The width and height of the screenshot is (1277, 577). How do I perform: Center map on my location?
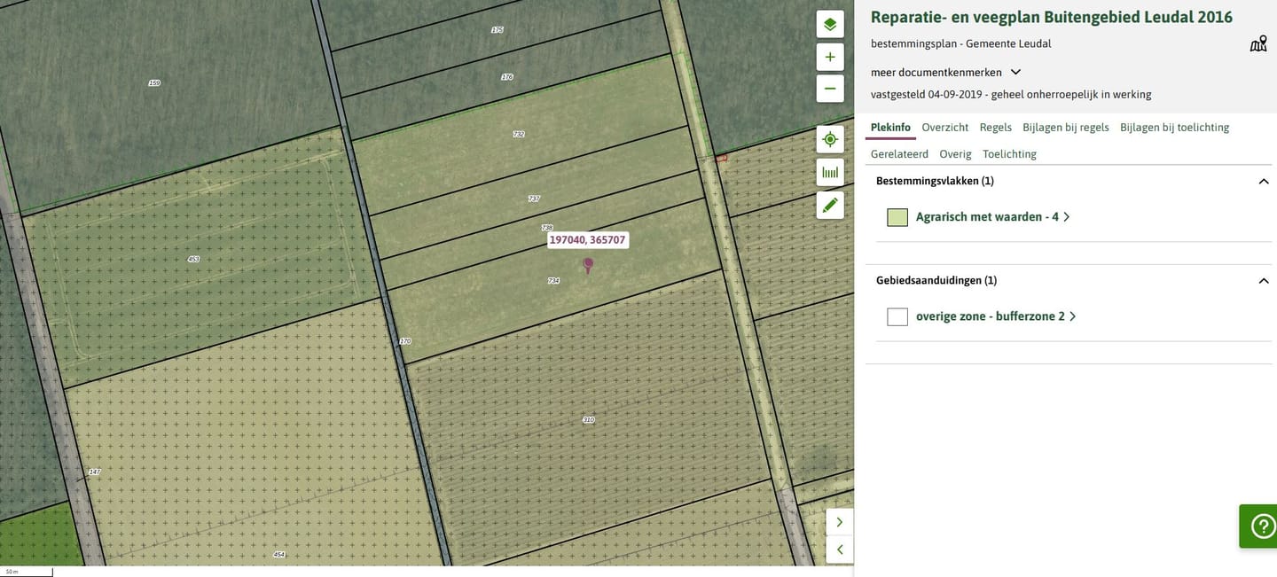pyautogui.click(x=829, y=139)
